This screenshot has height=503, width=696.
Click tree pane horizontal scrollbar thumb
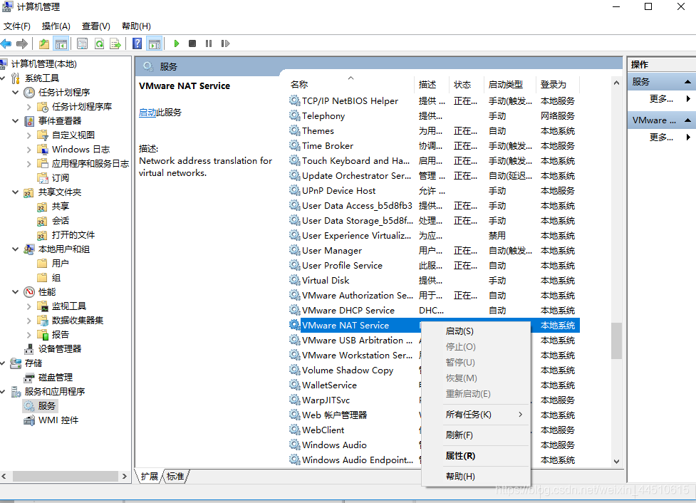[x=66, y=477]
